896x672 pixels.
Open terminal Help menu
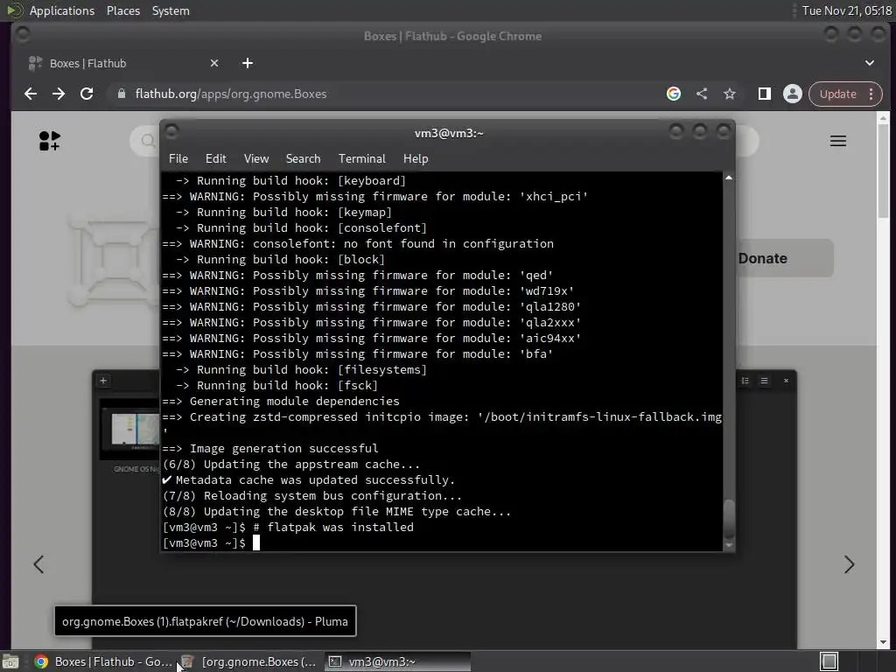[x=416, y=159]
